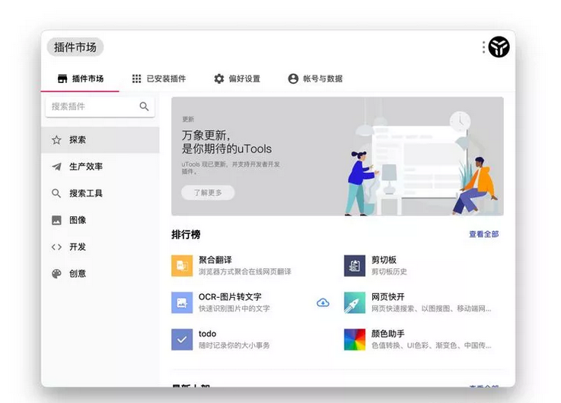Click the star icon beside 探索
Image resolution: width=561 pixels, height=403 pixels.
coord(56,139)
